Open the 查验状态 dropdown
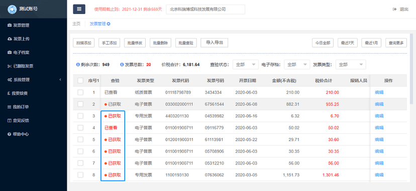The width and height of the screenshot is (416, 191). [x=246, y=65]
